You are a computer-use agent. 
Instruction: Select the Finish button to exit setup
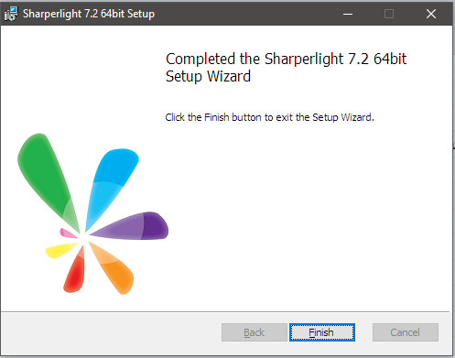tap(322, 332)
